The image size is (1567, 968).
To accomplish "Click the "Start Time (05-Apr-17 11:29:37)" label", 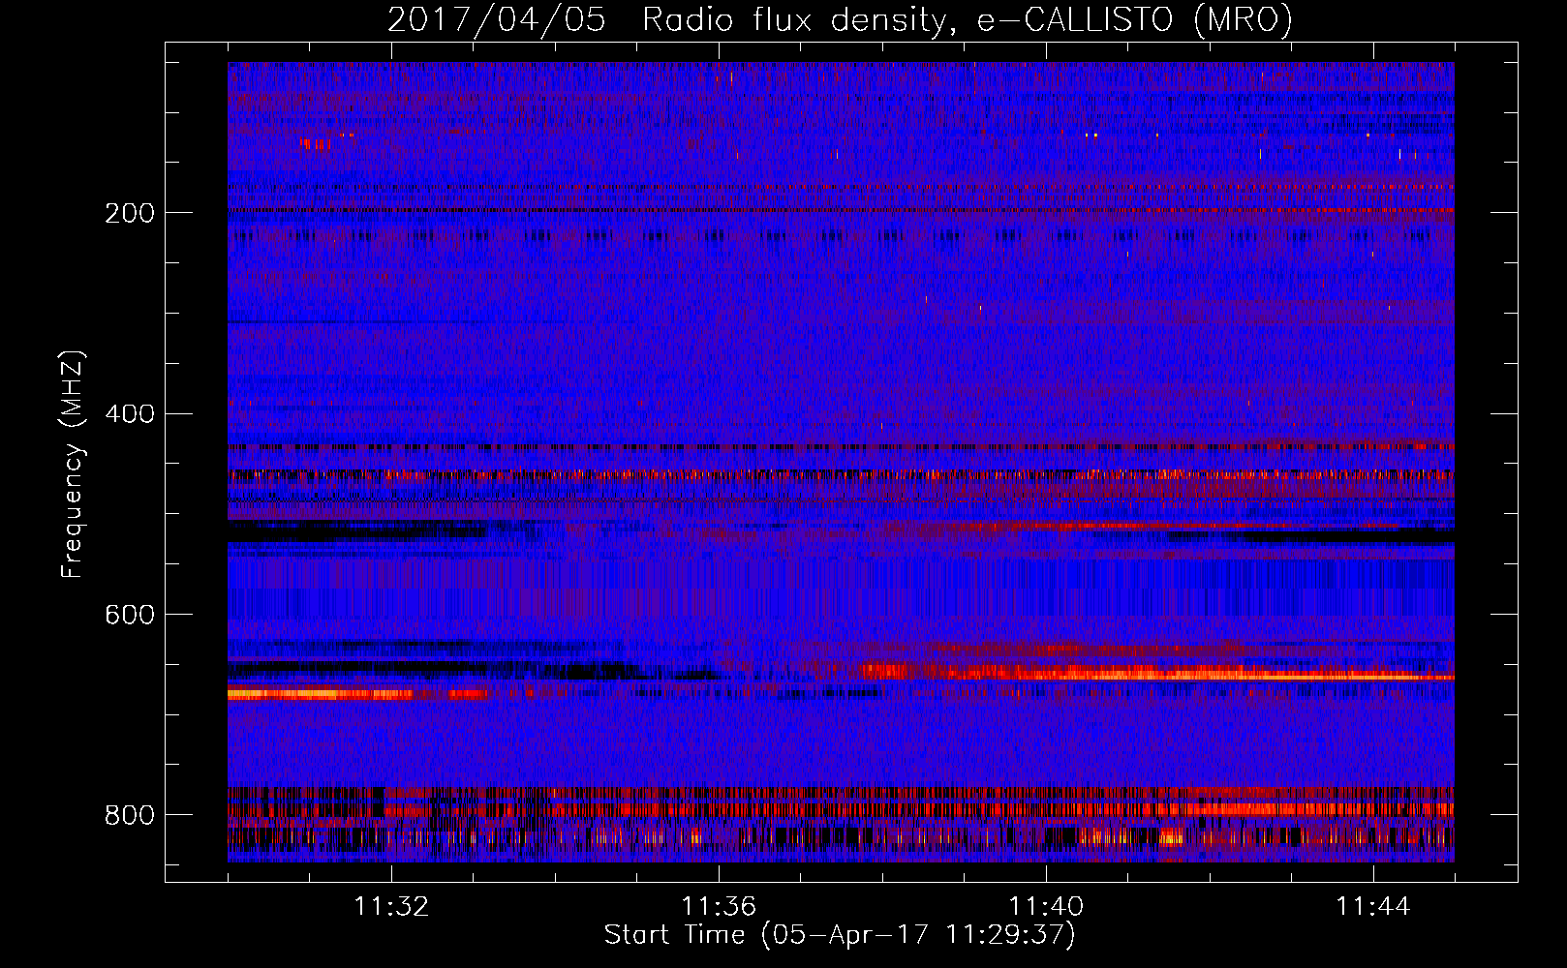I will pyautogui.click(x=840, y=935).
